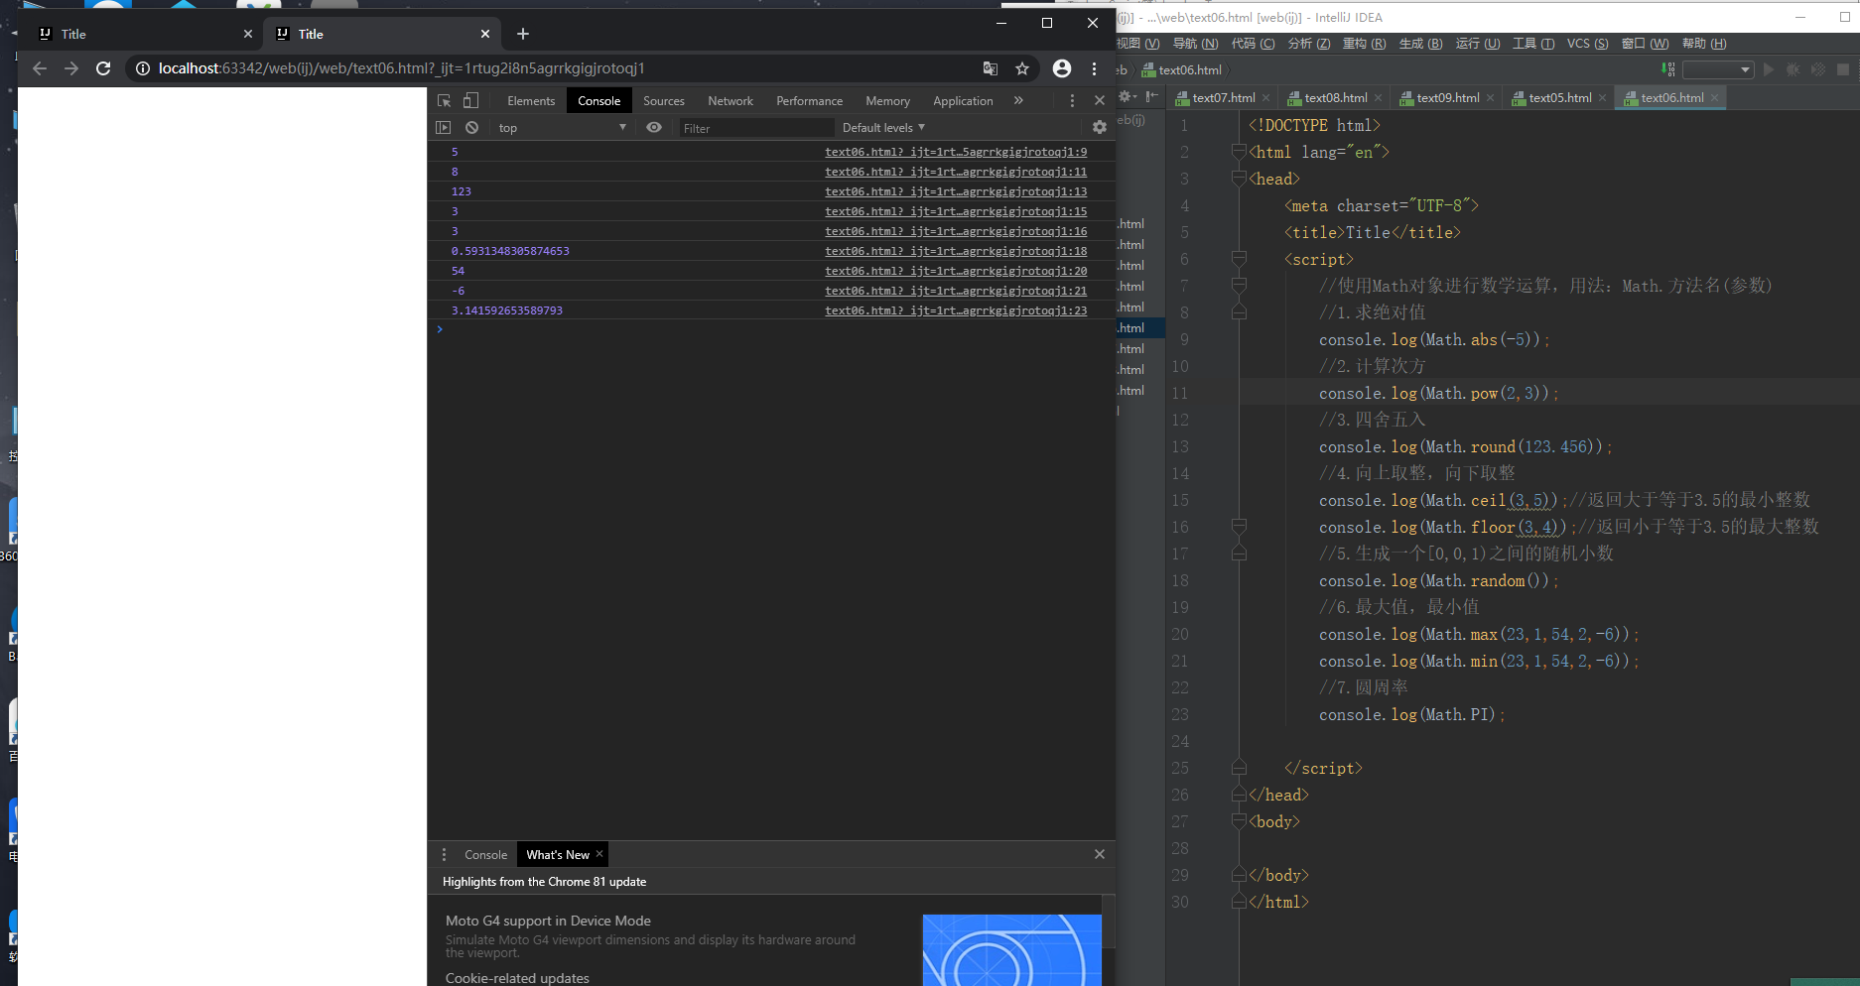This screenshot has width=1860, height=986.
Task: Close the first Chrome tab
Action: (248, 34)
